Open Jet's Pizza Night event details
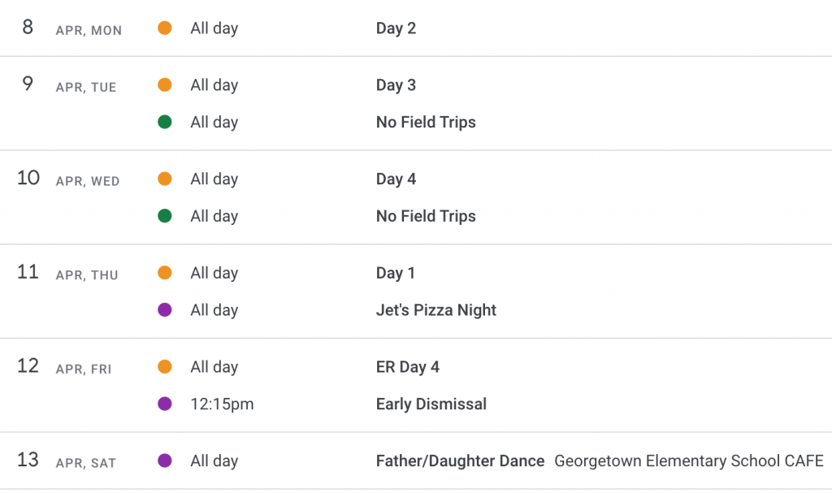Viewport: 832px width, 493px height. click(x=436, y=310)
